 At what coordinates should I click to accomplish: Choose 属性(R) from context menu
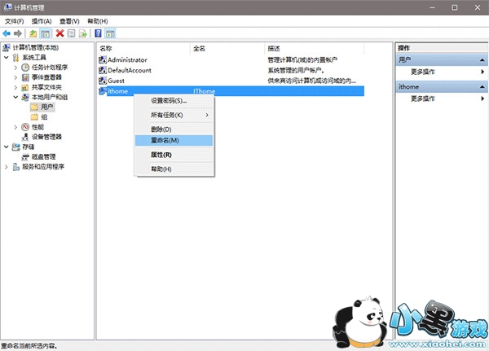click(174, 155)
